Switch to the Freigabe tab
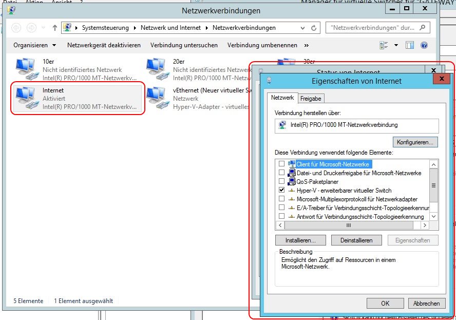This screenshot has height=320, width=456. click(x=311, y=99)
